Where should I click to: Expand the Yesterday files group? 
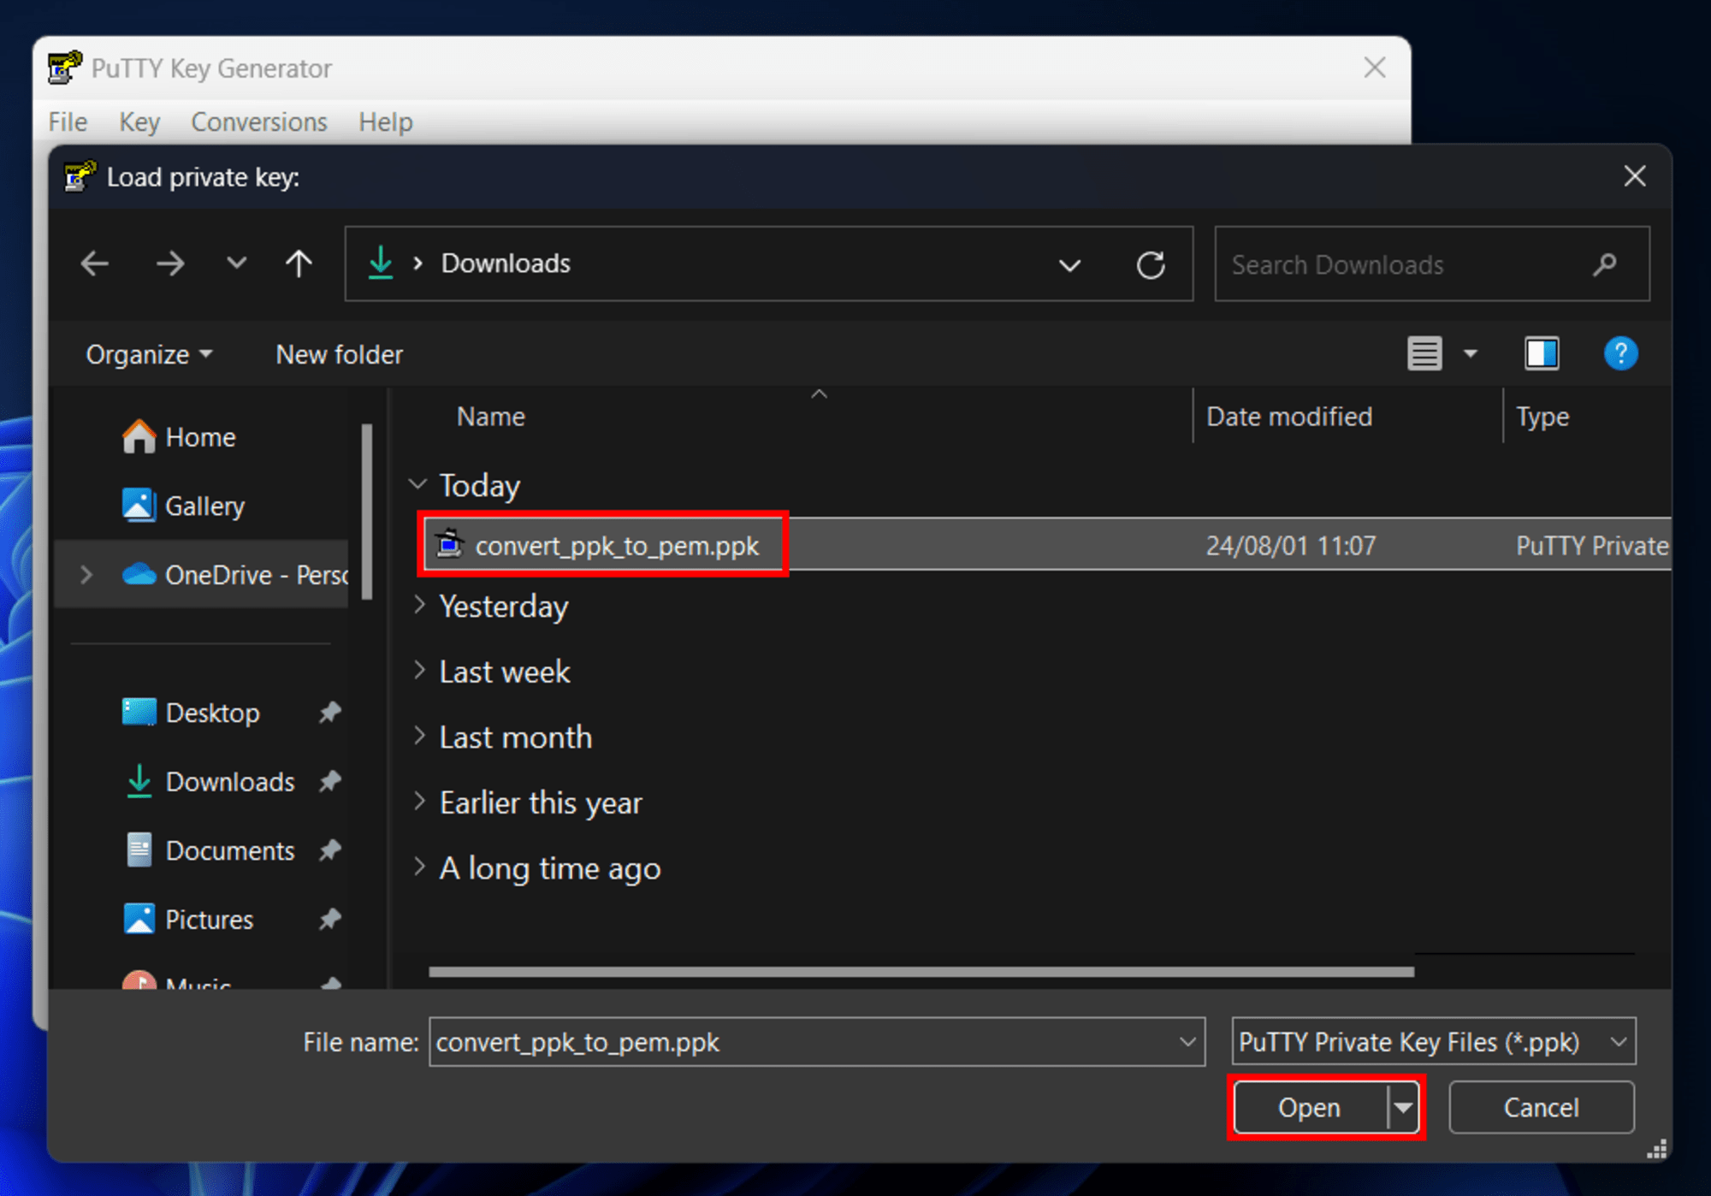click(420, 607)
